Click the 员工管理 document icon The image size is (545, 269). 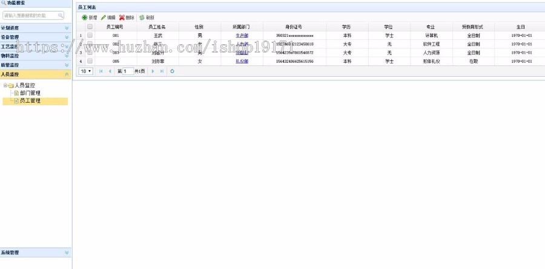[x=17, y=101]
